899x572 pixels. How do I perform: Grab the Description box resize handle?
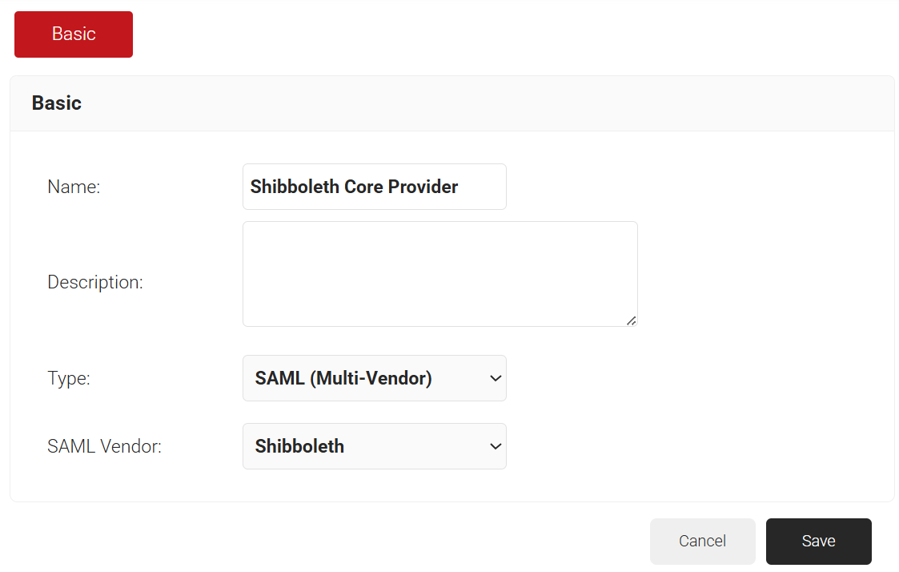[631, 320]
